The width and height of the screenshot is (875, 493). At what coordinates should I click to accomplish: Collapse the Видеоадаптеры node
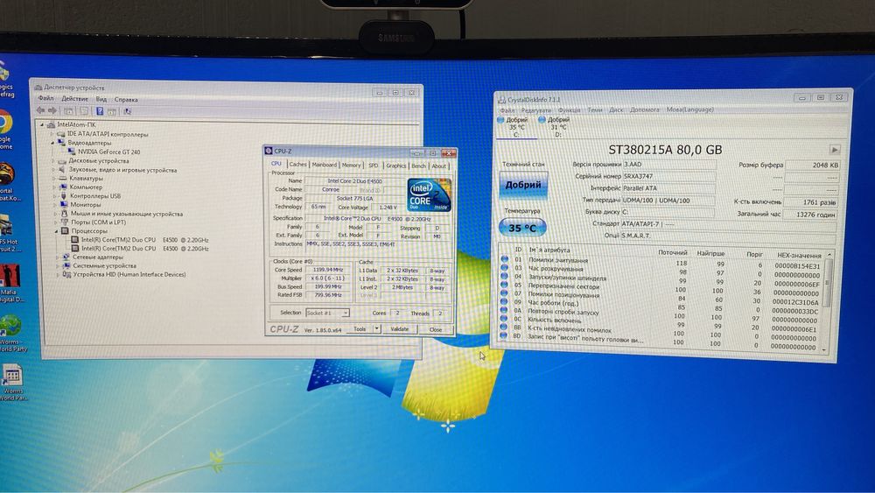(x=53, y=143)
